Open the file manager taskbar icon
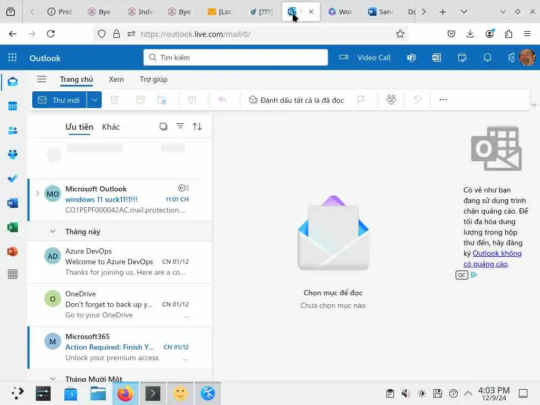Image resolution: width=540 pixels, height=405 pixels. [x=98, y=393]
